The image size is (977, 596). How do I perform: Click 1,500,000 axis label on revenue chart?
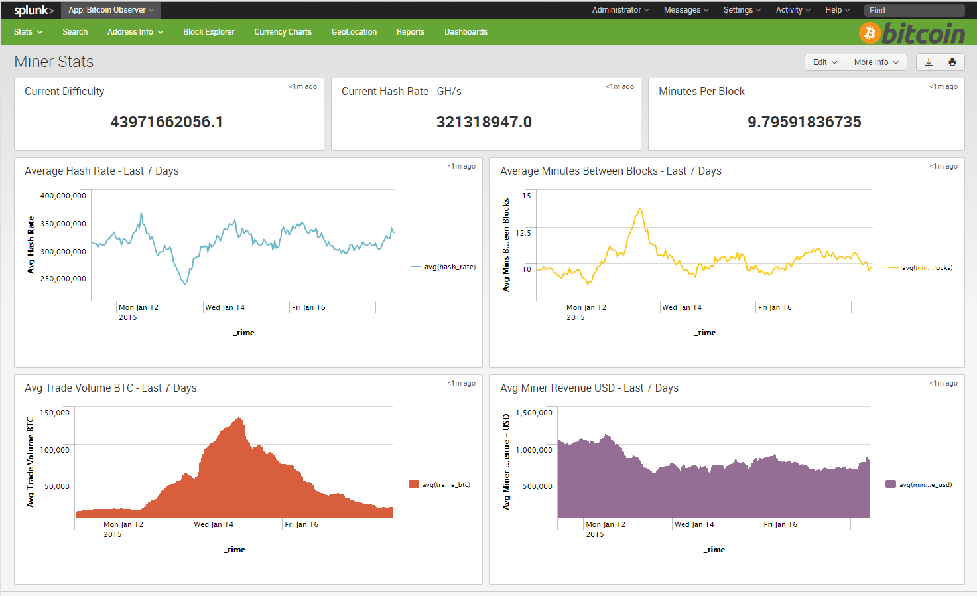point(534,413)
